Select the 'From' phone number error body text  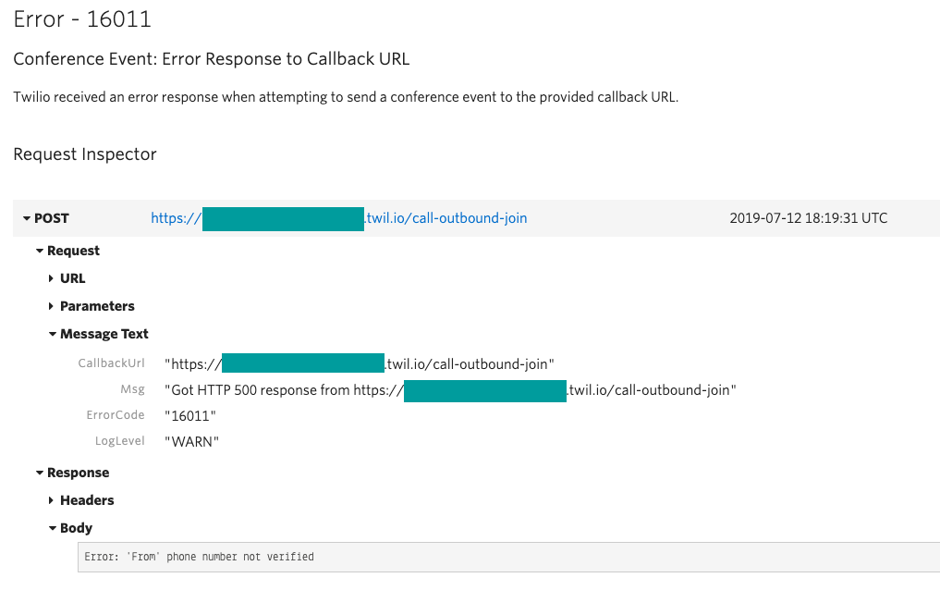pos(199,557)
